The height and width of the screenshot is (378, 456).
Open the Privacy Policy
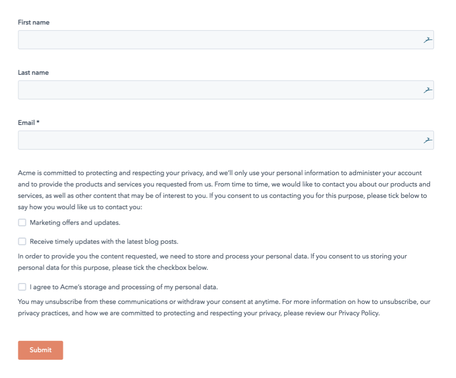pos(358,313)
